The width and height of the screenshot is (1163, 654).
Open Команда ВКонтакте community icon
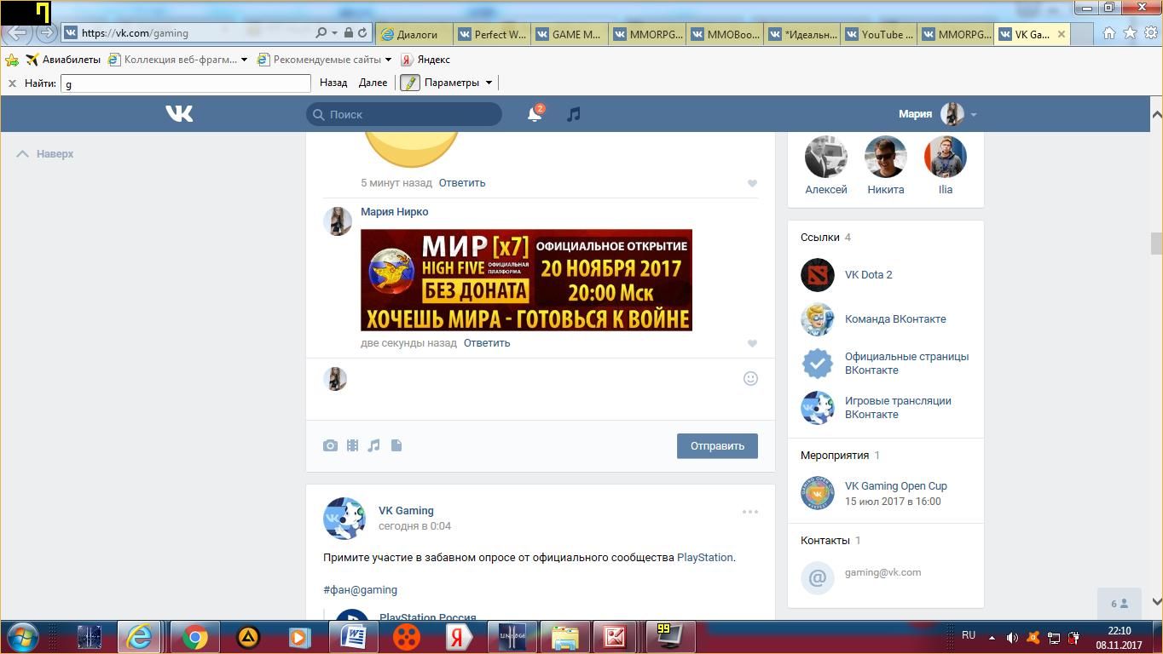click(818, 319)
